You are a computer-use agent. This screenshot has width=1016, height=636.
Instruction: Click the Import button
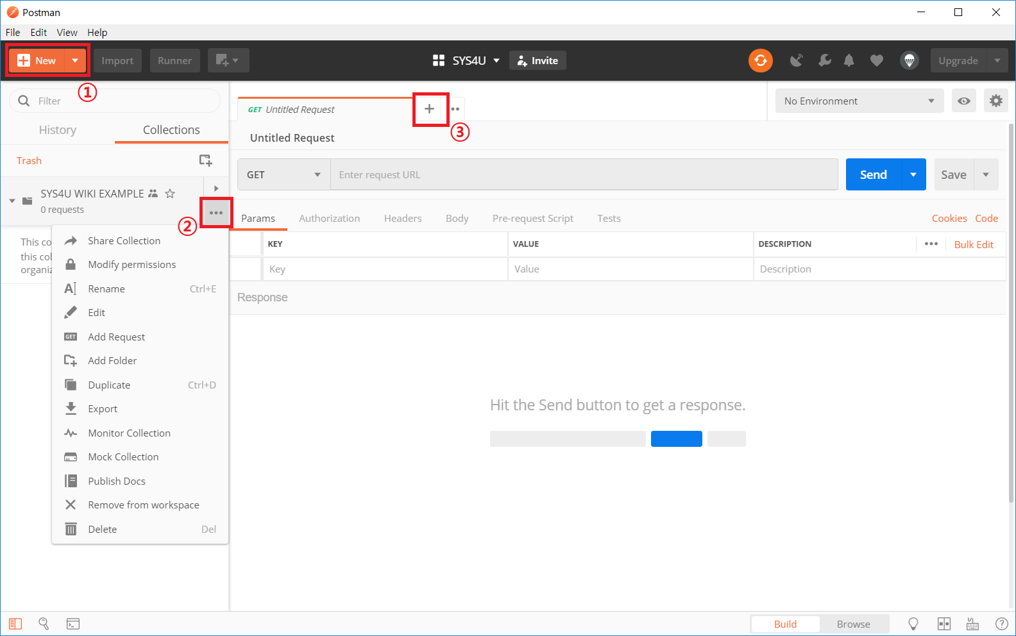117,60
